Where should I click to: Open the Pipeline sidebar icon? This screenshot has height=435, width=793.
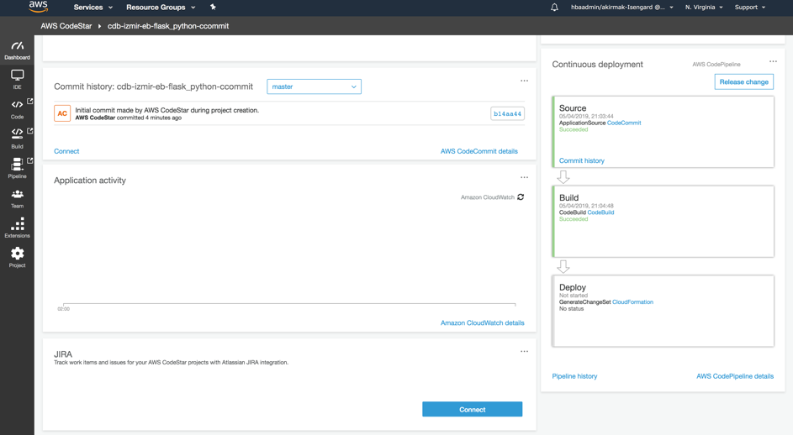click(x=17, y=168)
